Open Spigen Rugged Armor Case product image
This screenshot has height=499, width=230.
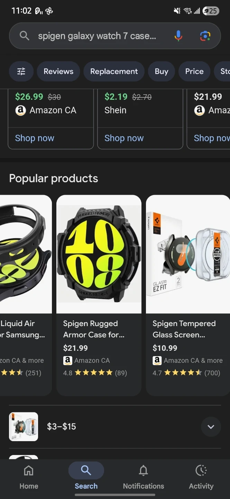point(99,254)
